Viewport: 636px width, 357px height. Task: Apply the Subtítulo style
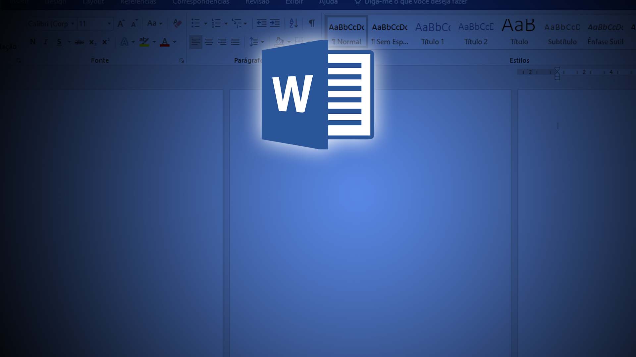[562, 33]
